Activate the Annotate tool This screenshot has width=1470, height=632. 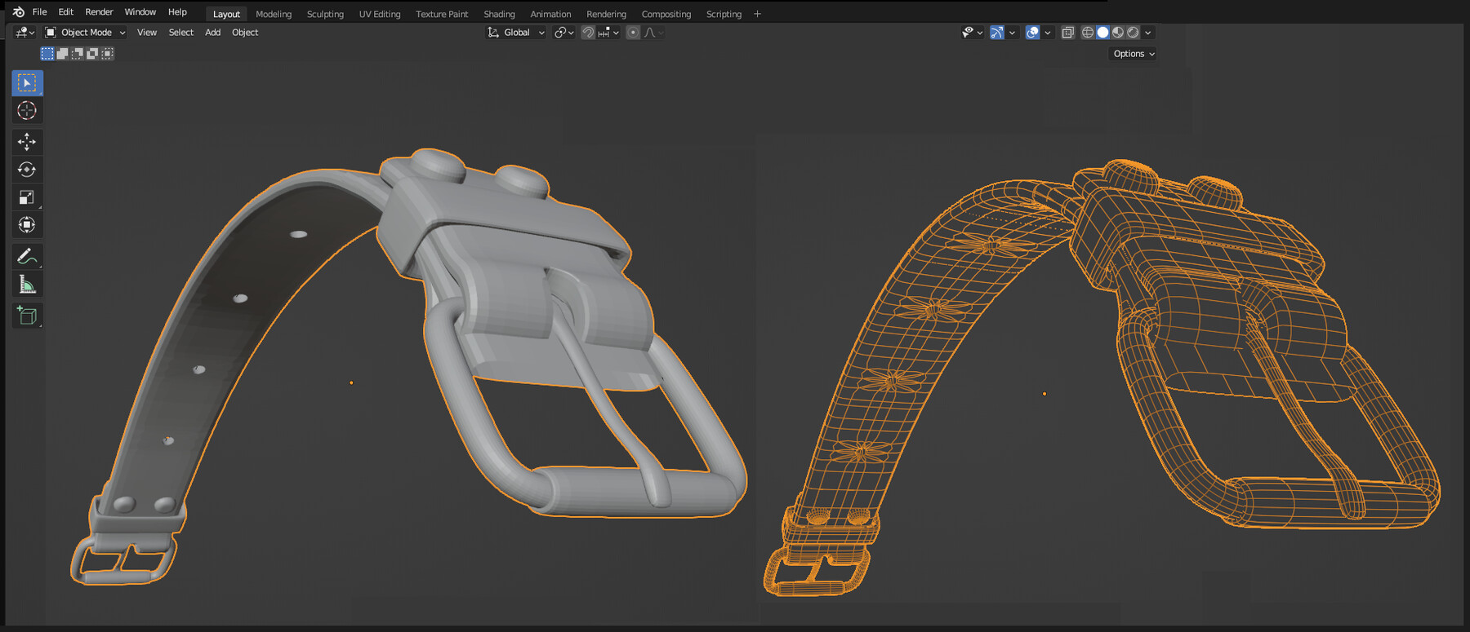point(27,257)
